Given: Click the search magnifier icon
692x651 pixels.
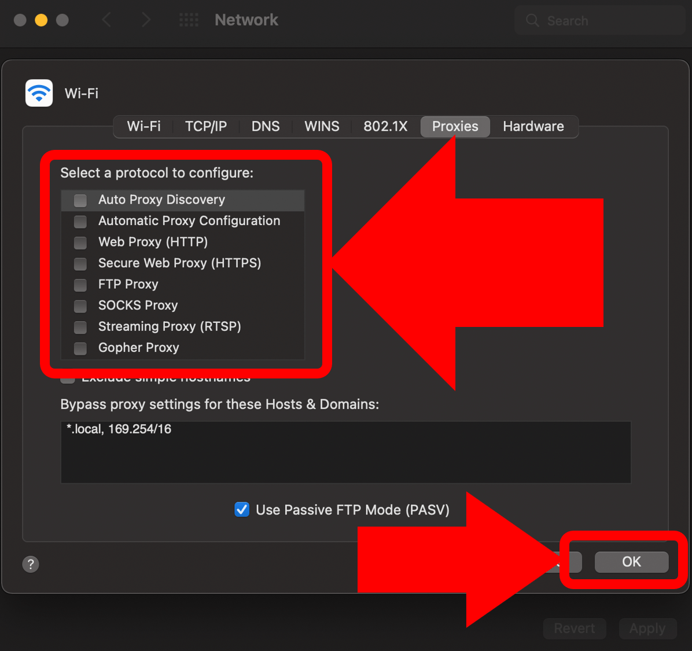Looking at the screenshot, I should (532, 20).
